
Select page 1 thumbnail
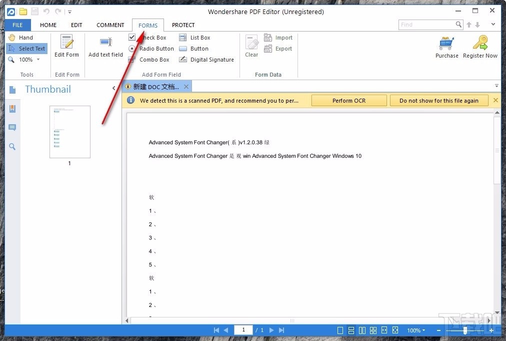69,132
